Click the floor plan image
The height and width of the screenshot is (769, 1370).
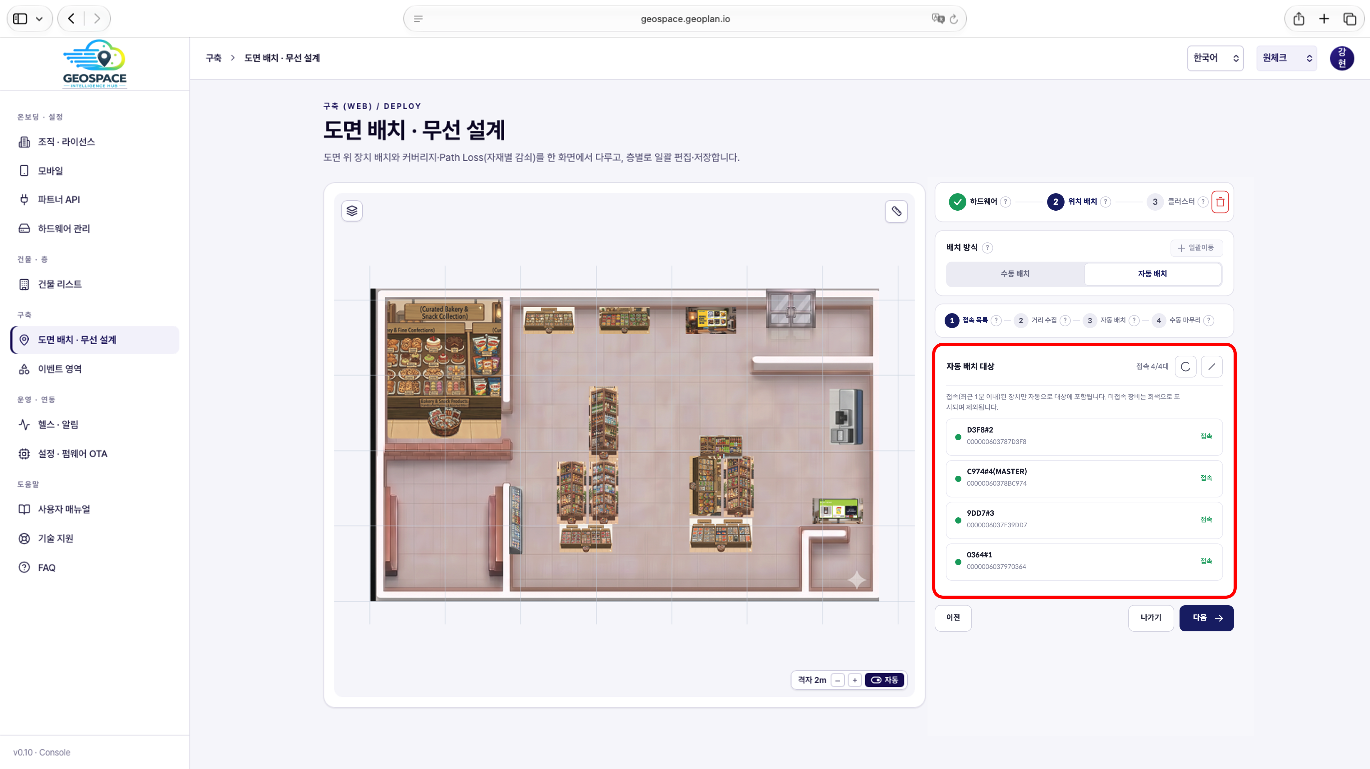[x=624, y=445]
